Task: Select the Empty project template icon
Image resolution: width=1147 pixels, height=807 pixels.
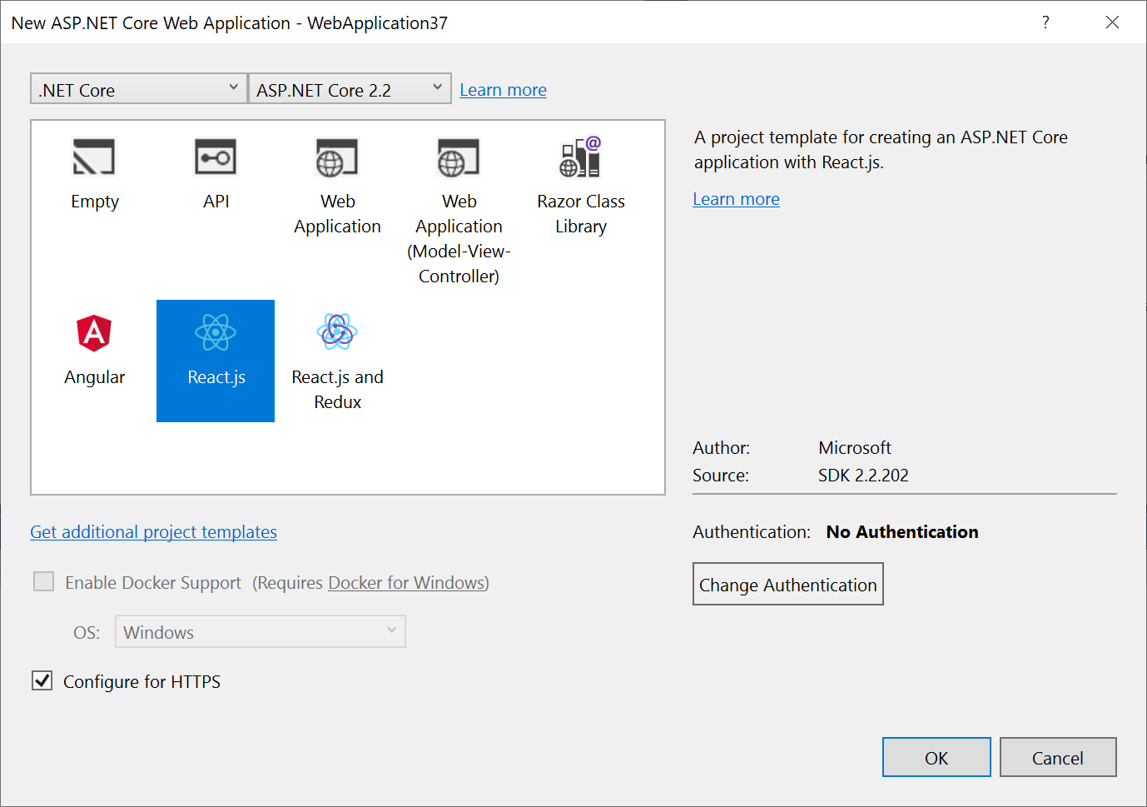Action: point(94,157)
